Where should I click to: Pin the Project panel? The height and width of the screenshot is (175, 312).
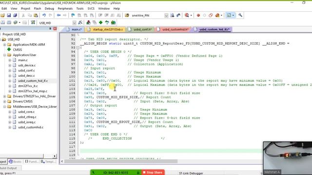coord(50,29)
